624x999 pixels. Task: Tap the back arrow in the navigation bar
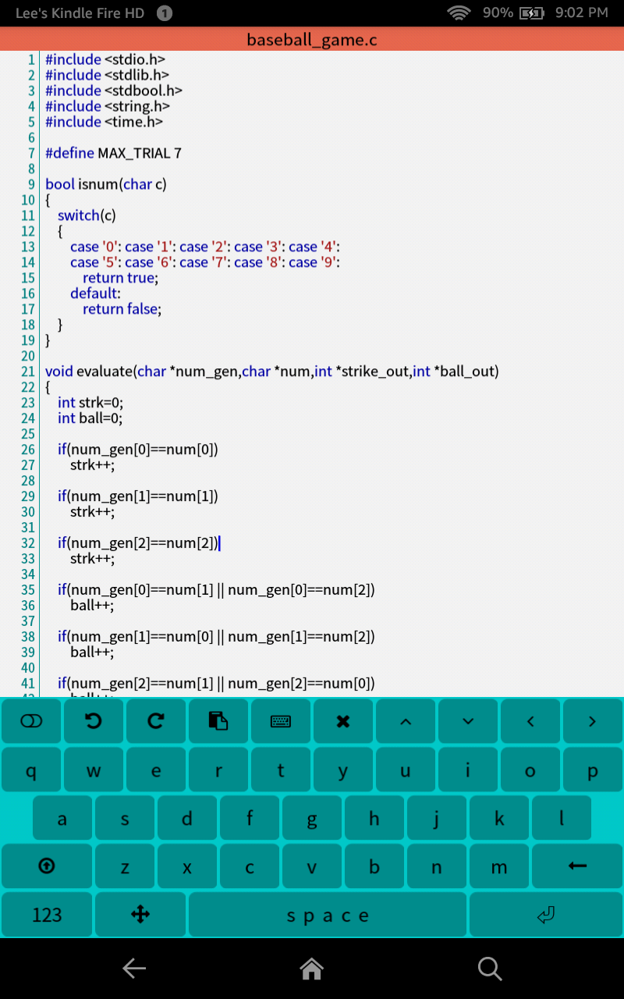[133, 969]
